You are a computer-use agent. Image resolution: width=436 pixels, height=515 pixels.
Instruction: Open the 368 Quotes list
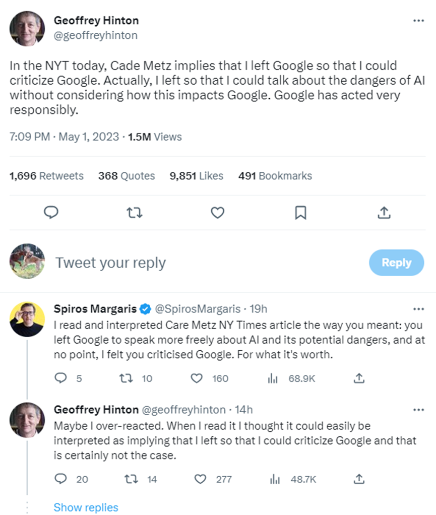point(127,176)
